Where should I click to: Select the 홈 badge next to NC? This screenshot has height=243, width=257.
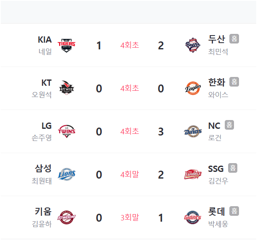point(229,125)
